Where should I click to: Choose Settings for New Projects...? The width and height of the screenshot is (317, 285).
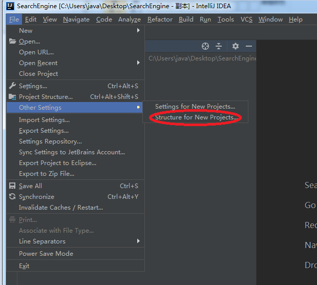point(195,107)
